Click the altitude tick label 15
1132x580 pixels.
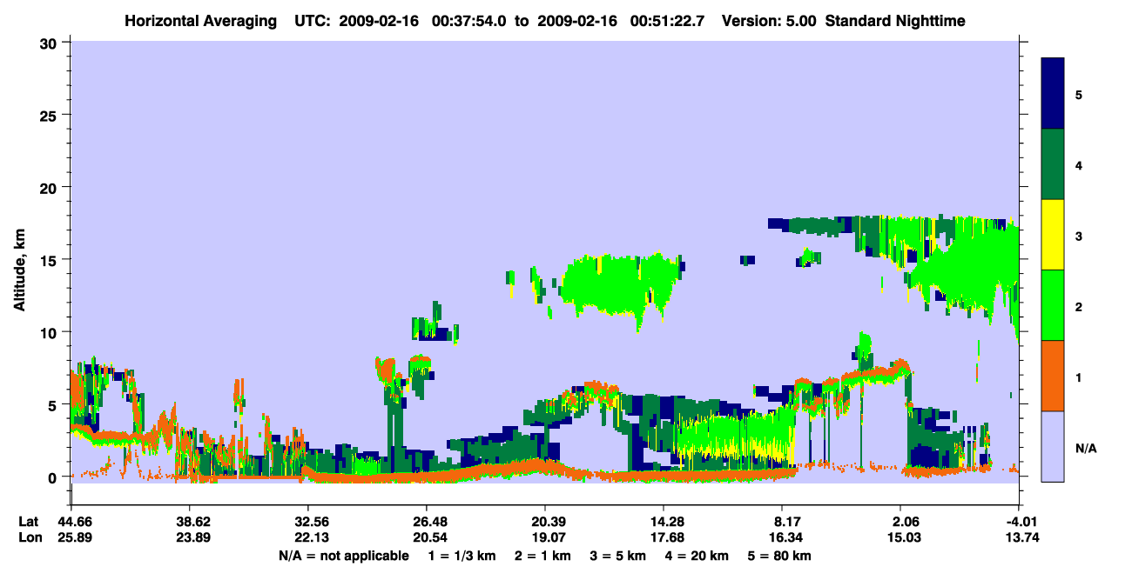pyautogui.click(x=51, y=259)
